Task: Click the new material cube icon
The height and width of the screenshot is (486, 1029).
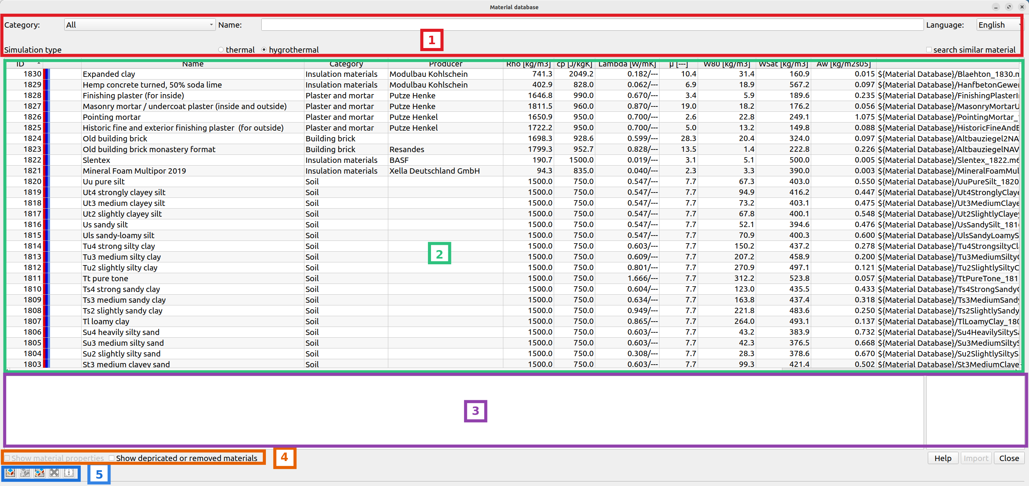Action: coord(10,473)
